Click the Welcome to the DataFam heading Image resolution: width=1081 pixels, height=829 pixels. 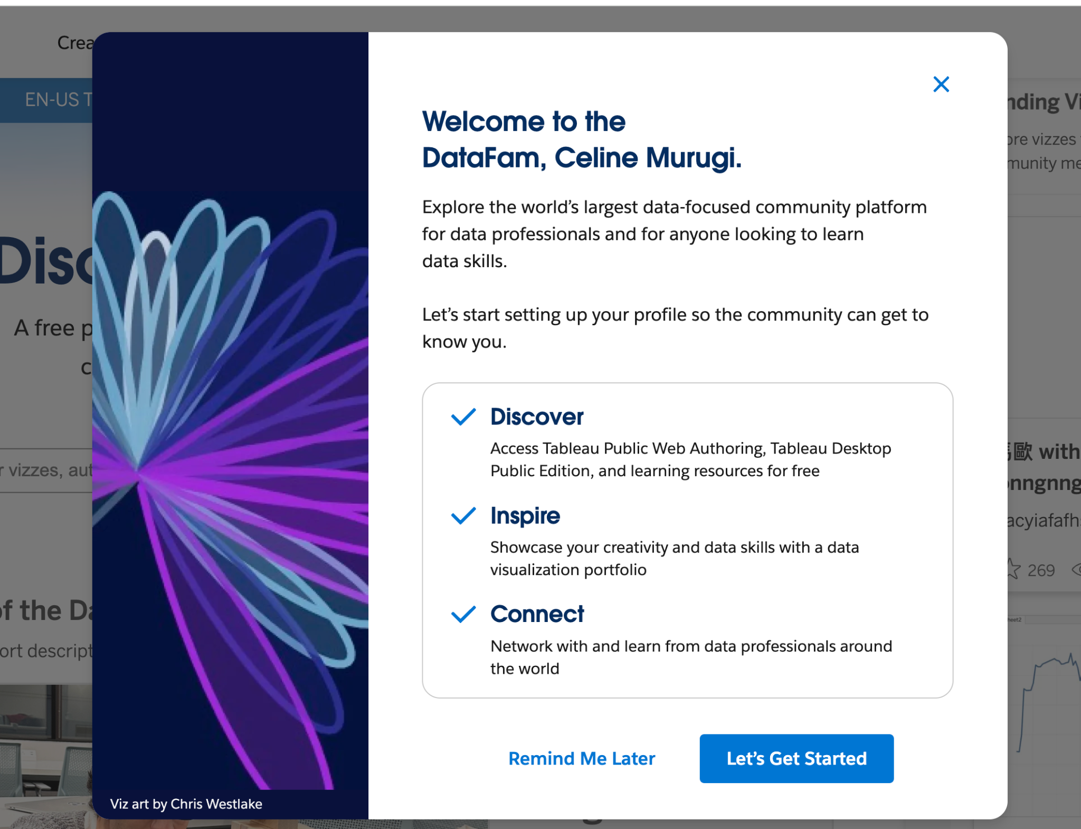[x=581, y=139]
